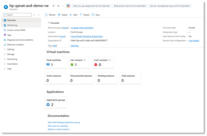Viewport: 207px width, 136px height.
Task: Click the Add tags link
Action: click(75, 46)
